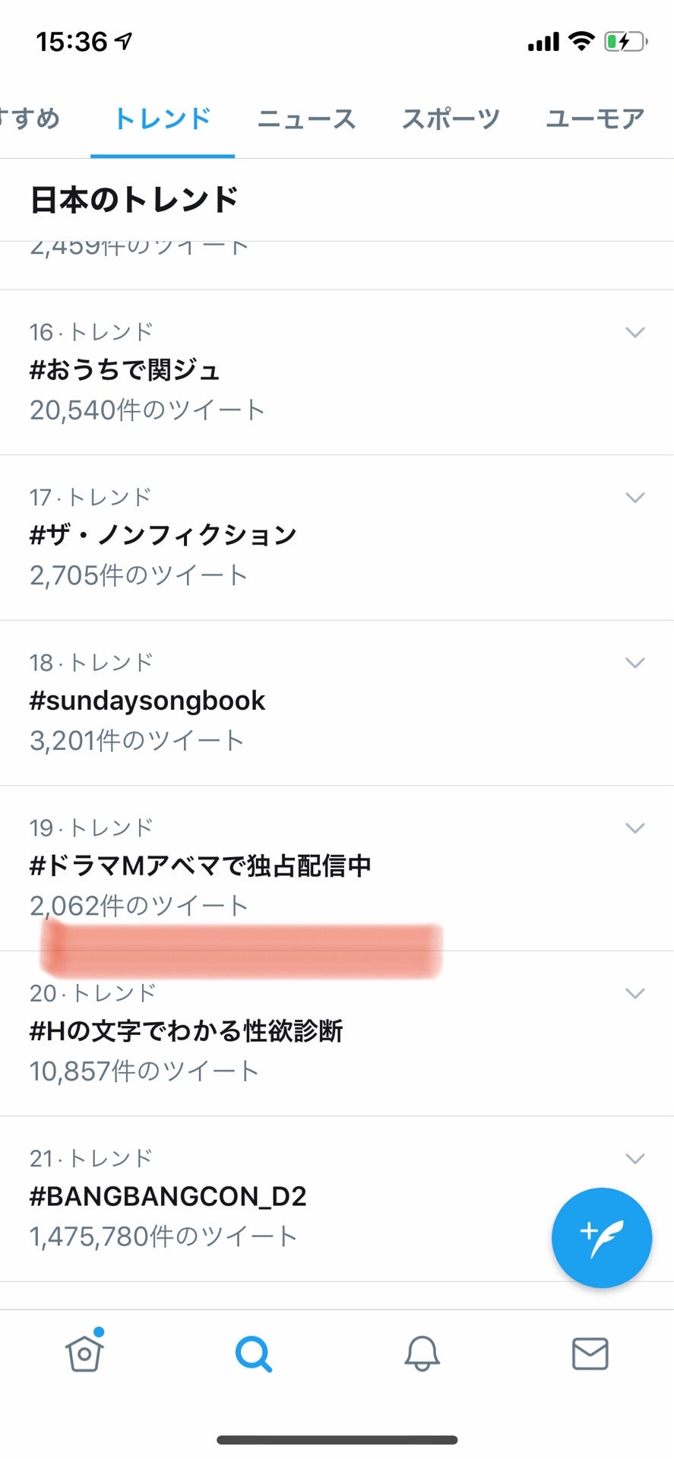This screenshot has width=674, height=1459.
Task: Switch to the ニュース tab
Action: point(306,119)
